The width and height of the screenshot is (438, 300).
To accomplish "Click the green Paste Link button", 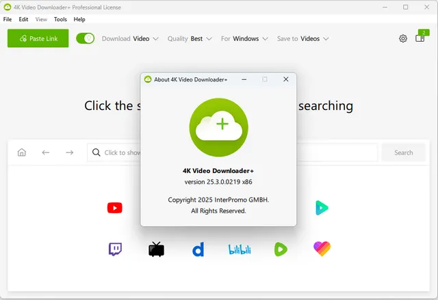I will click(x=38, y=38).
